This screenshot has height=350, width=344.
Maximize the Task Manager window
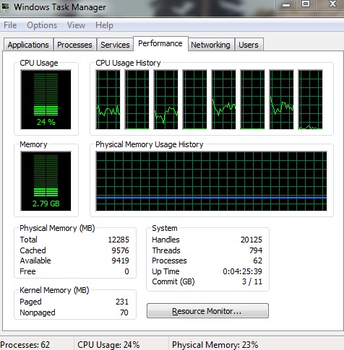306,4
